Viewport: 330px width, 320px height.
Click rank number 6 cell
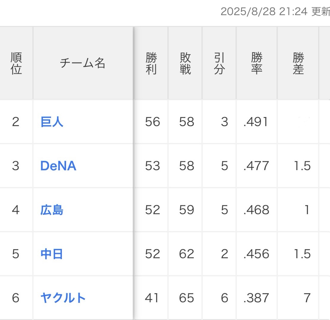coord(16,298)
